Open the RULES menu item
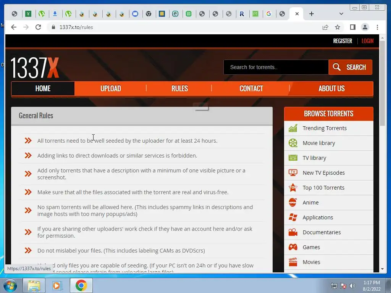The image size is (391, 293). click(x=179, y=89)
